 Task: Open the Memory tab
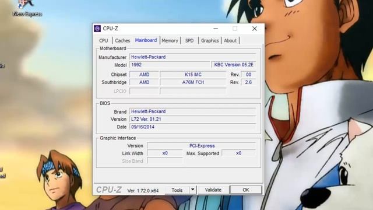coord(170,40)
